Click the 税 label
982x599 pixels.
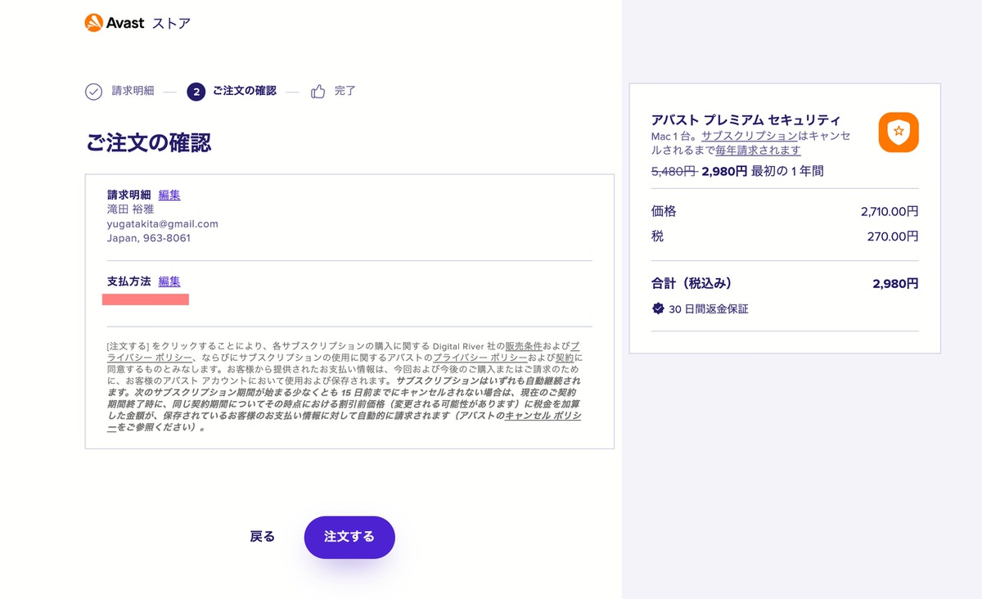657,236
